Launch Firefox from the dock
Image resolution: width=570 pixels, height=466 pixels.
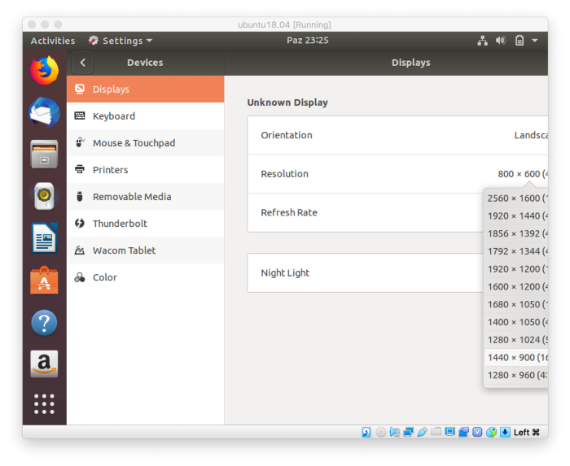[x=44, y=71]
